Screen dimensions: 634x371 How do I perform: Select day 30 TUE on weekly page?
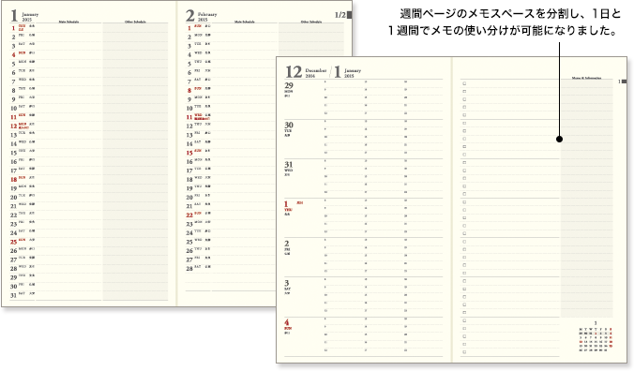click(x=288, y=128)
